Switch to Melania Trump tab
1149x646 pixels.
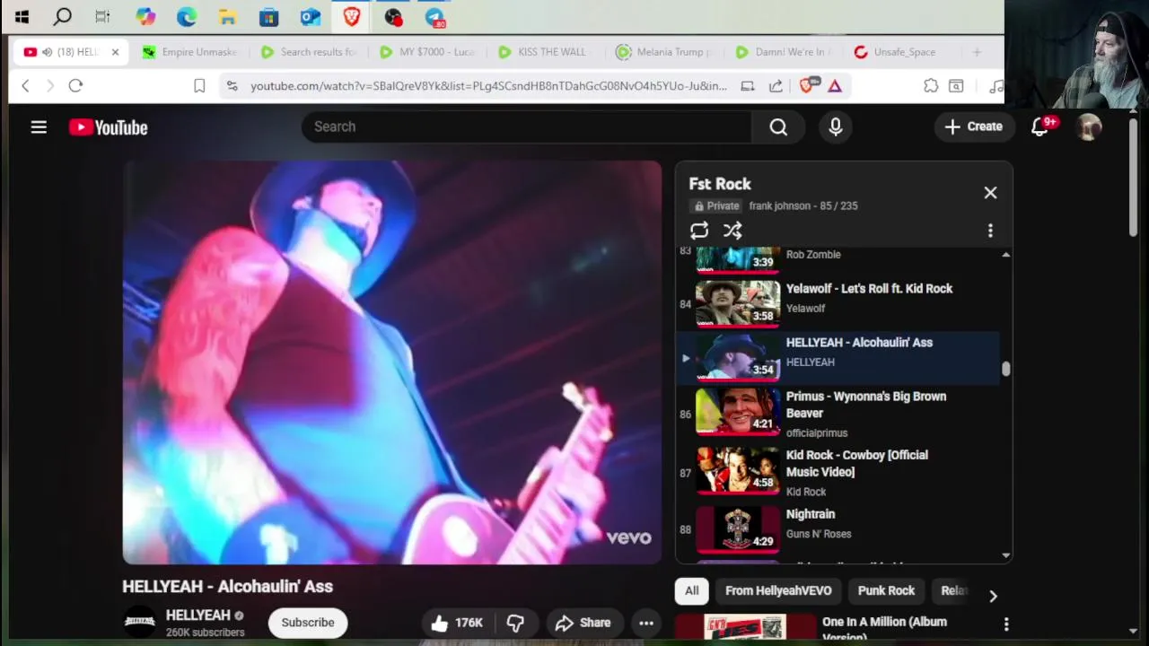(x=664, y=52)
